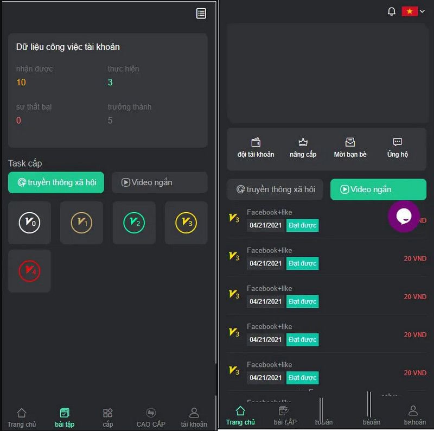Open the purple chat support bubble

coord(404,217)
